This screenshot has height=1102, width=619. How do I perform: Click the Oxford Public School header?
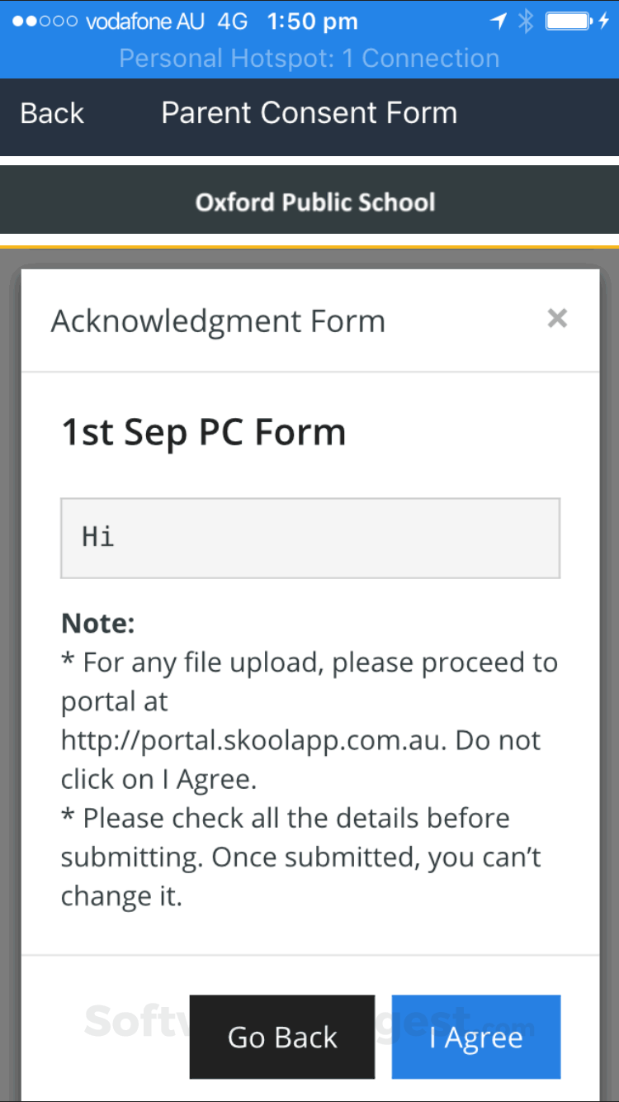(x=314, y=202)
